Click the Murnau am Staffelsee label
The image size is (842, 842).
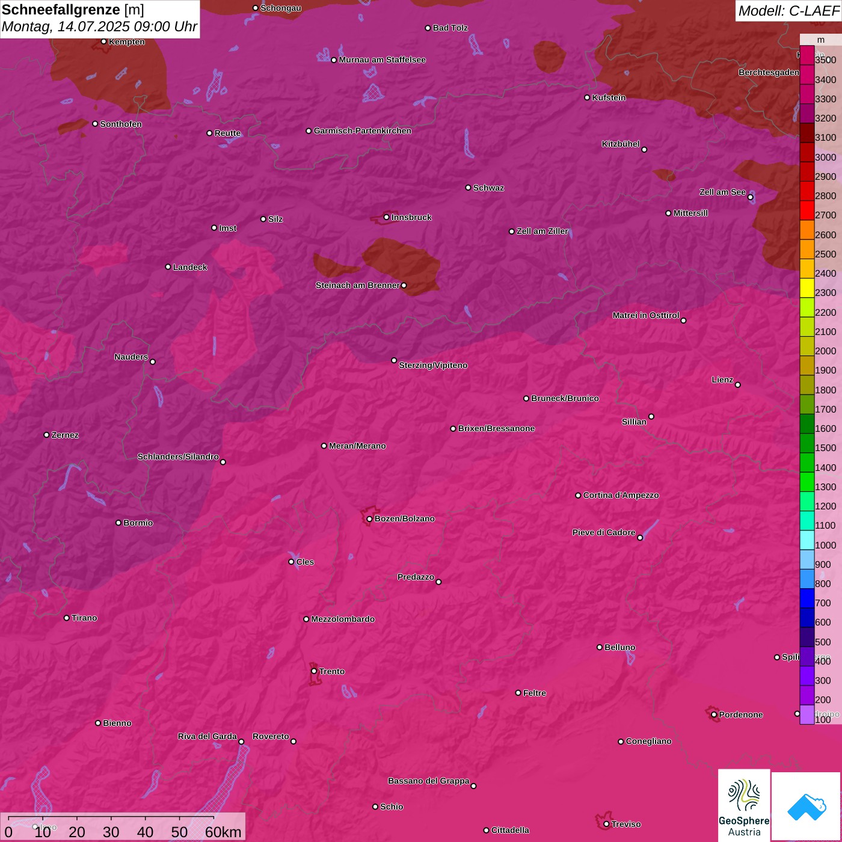(x=383, y=60)
